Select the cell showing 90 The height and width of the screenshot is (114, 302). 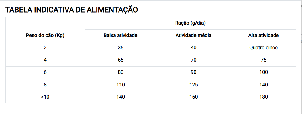click(193, 72)
